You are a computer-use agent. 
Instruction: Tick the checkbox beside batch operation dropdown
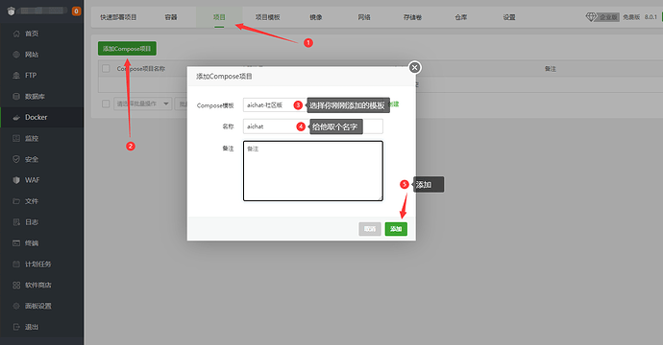(106, 103)
